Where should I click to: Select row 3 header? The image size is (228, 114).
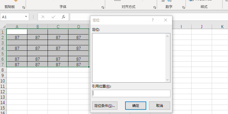point(3,43)
